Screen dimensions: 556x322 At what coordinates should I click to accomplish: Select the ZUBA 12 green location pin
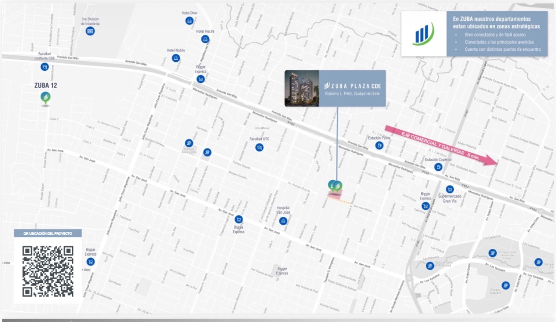click(45, 98)
